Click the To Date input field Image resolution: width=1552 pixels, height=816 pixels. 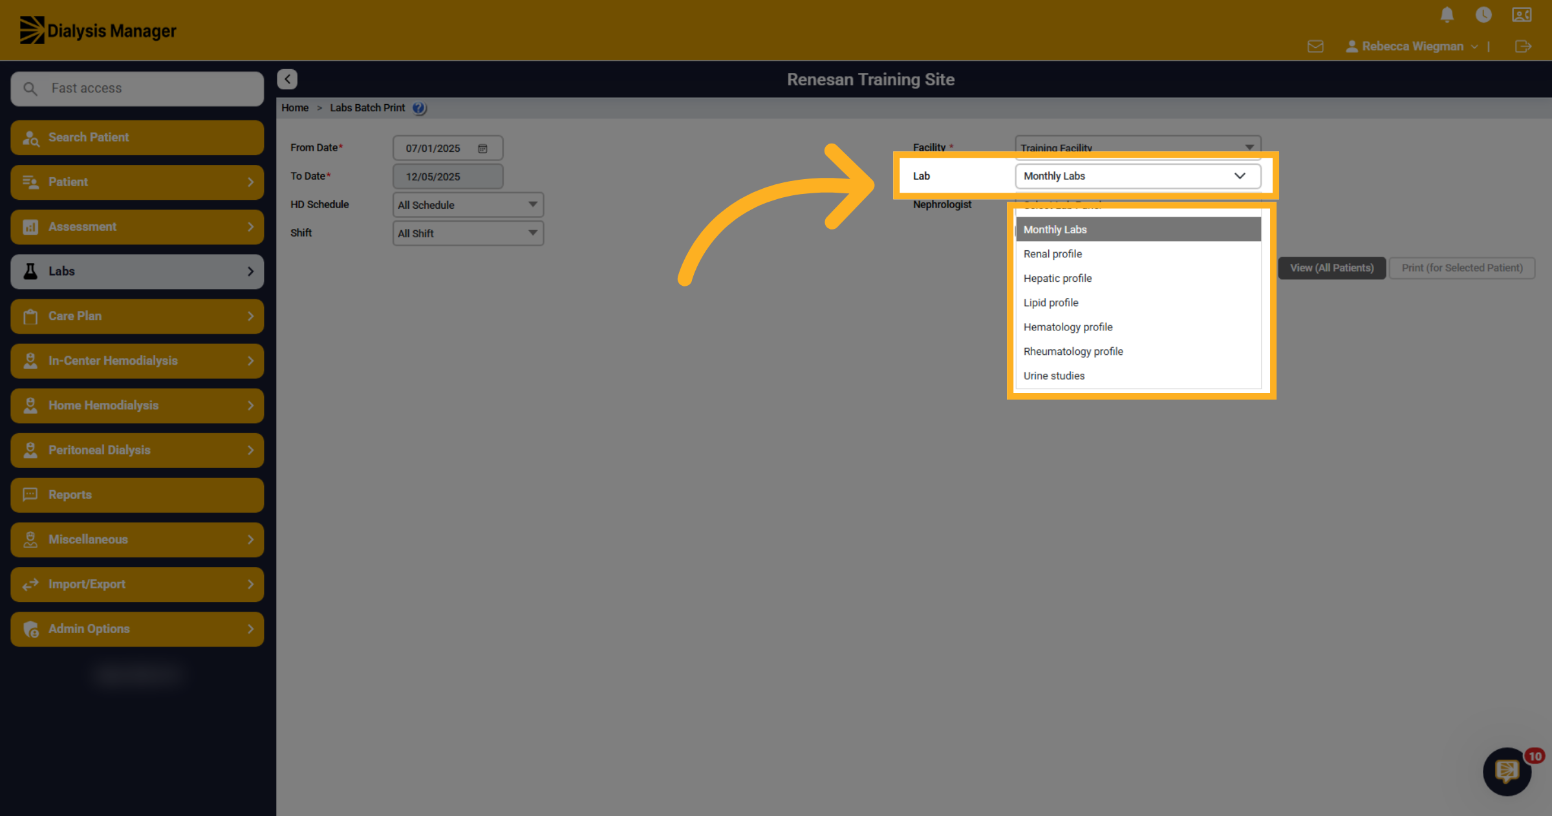pos(447,177)
